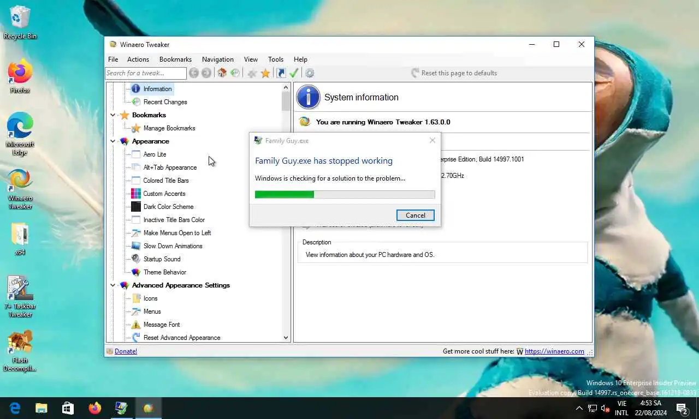Open the https://winaero.com link
The height and width of the screenshot is (419, 699).
pyautogui.click(x=554, y=351)
